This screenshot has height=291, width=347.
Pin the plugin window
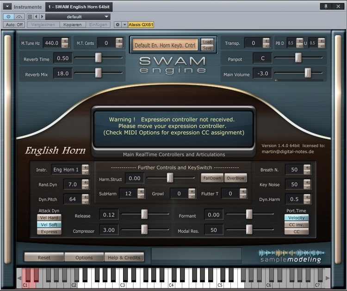point(326,6)
